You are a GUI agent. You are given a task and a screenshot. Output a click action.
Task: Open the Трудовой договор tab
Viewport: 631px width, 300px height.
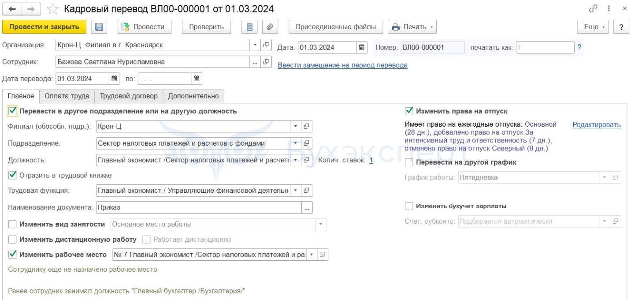coord(129,96)
